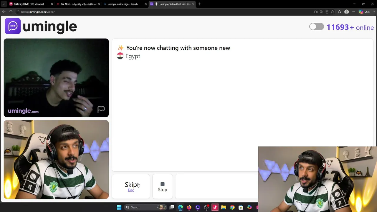Focus the chat message input box
Screen dimensions: 377x212
pyautogui.click(x=216, y=187)
